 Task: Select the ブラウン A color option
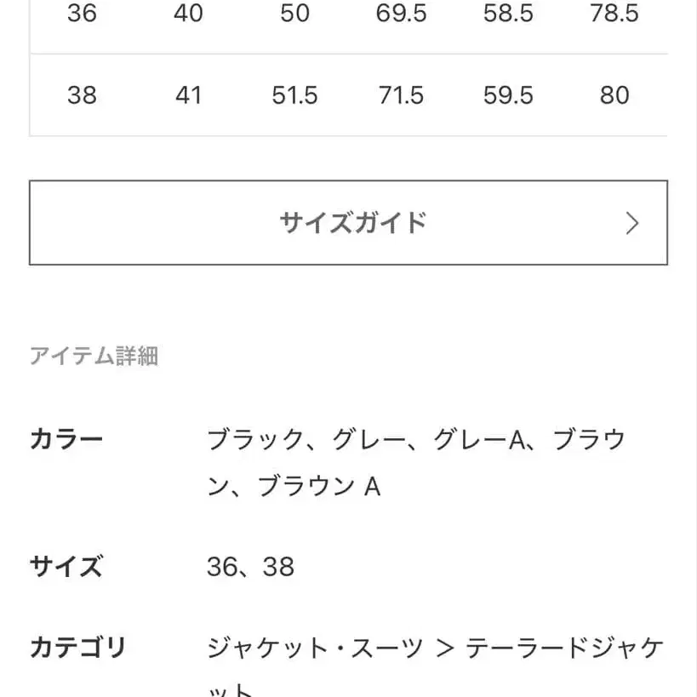320,486
